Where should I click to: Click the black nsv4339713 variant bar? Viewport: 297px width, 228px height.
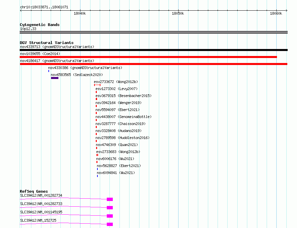[154, 50]
